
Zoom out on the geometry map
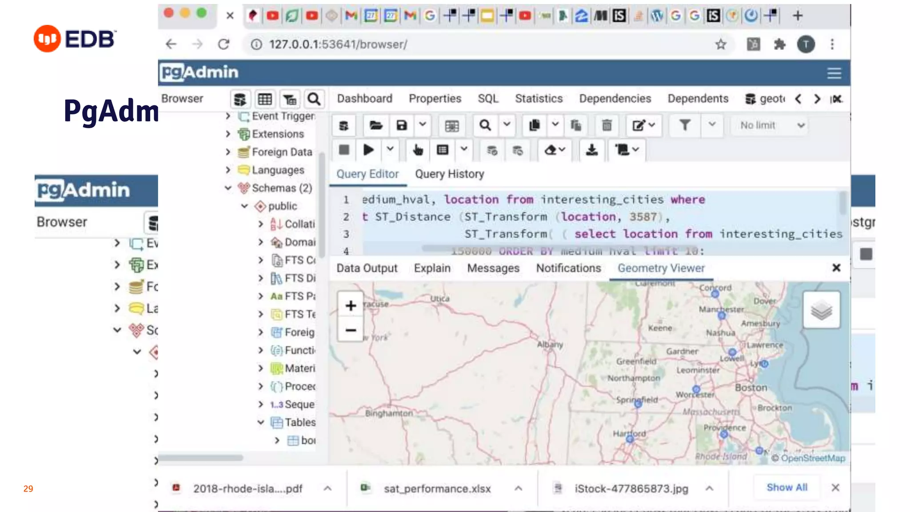(351, 330)
